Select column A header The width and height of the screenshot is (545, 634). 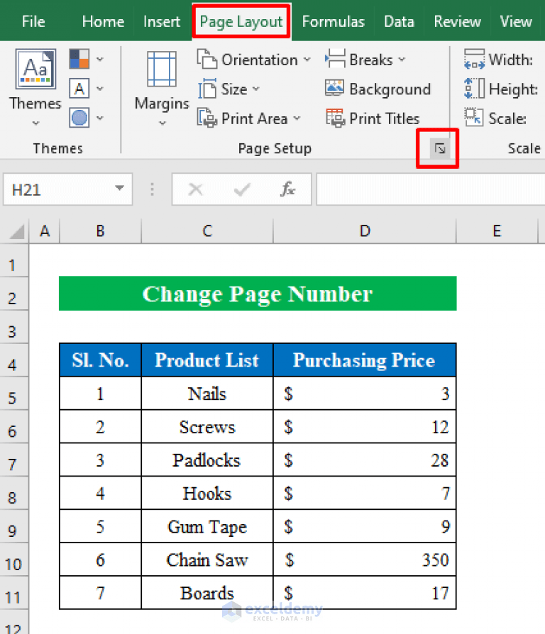(45, 231)
